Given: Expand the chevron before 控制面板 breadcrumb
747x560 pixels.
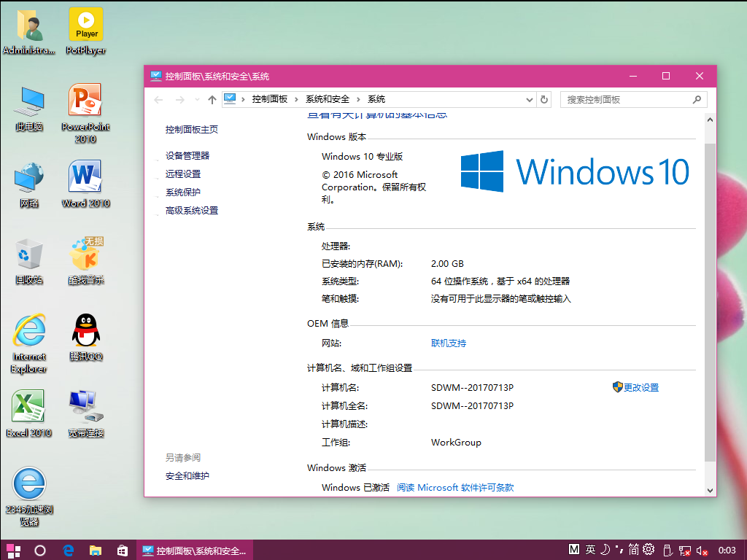Looking at the screenshot, I should 243,99.
